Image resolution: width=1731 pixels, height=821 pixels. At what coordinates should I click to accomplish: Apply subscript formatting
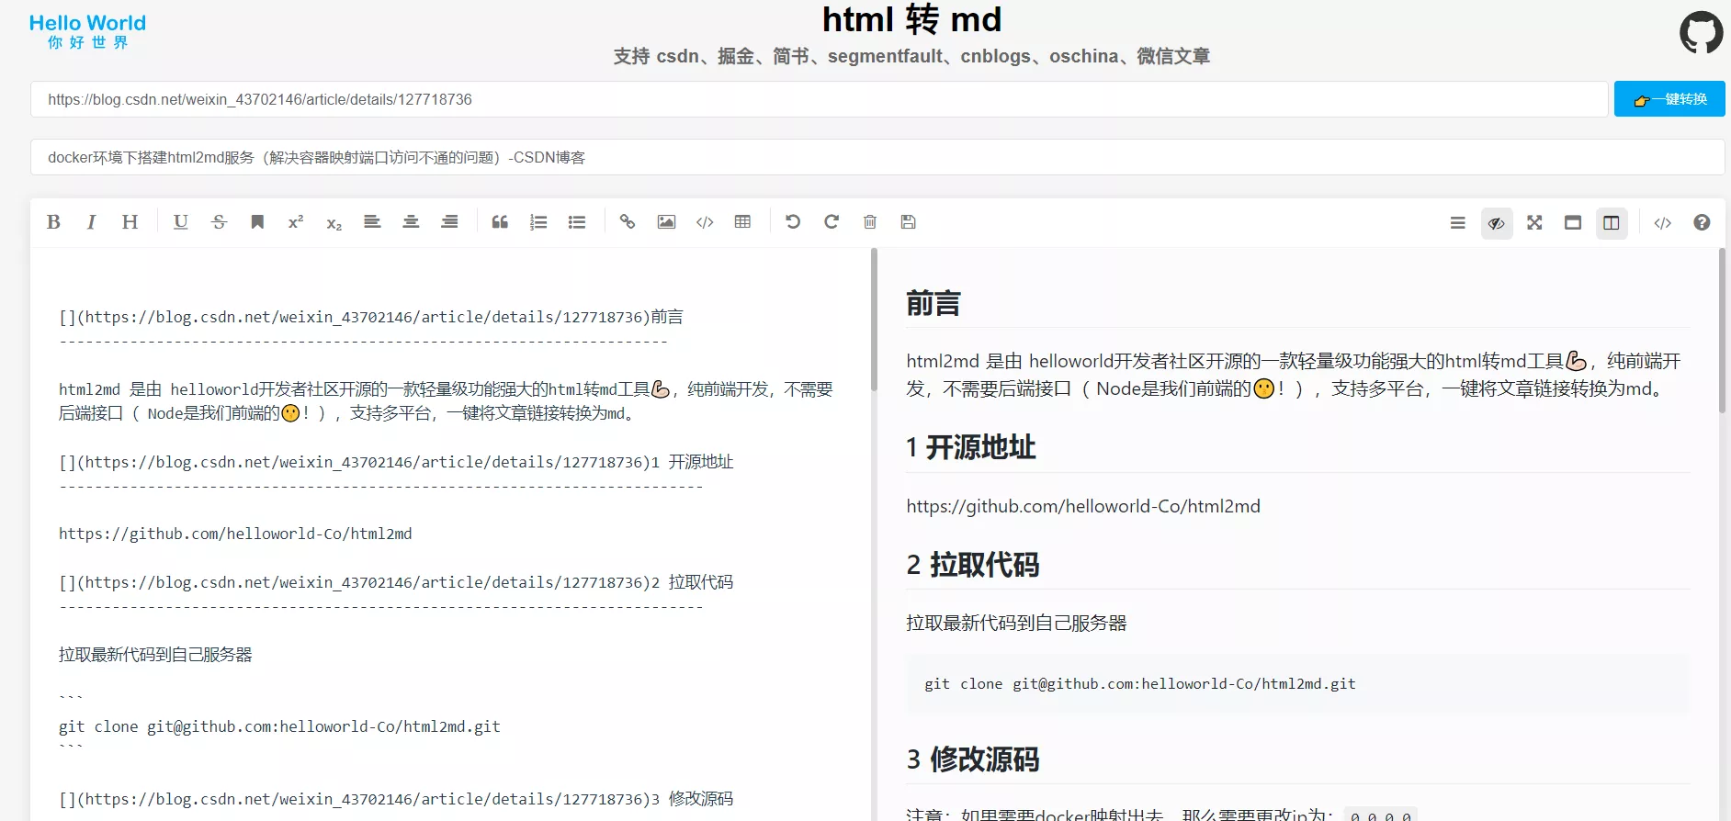coord(334,223)
